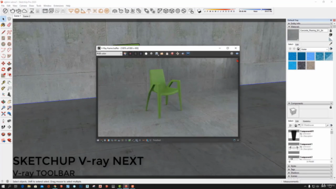Click the V-Ray infinite plane icon

(114, 11)
